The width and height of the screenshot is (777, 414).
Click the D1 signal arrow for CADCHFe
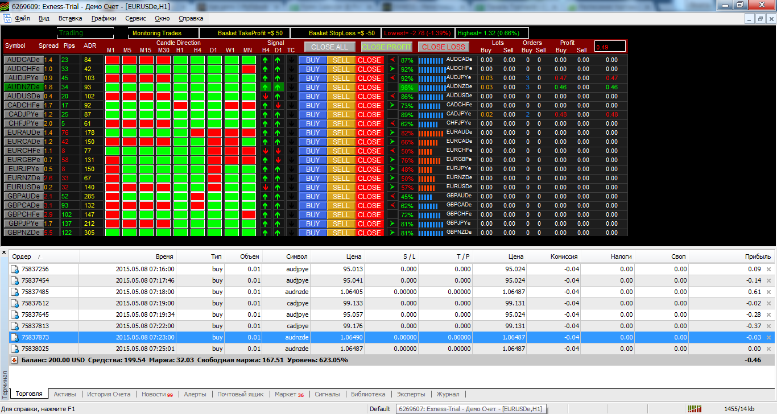tap(278, 105)
